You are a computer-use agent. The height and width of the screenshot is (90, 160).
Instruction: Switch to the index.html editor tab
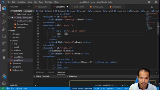coord(42,7)
